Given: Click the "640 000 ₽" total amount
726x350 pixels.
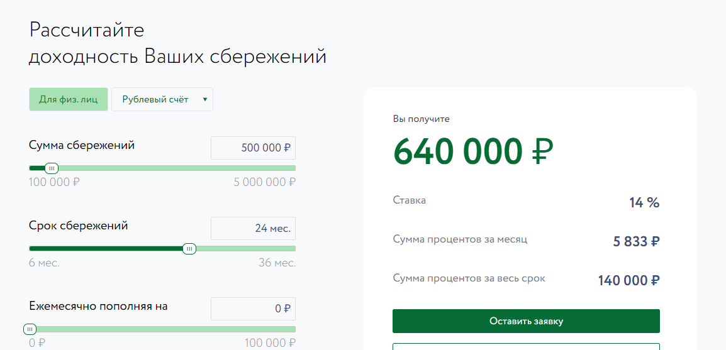Looking at the screenshot, I should tap(473, 151).
